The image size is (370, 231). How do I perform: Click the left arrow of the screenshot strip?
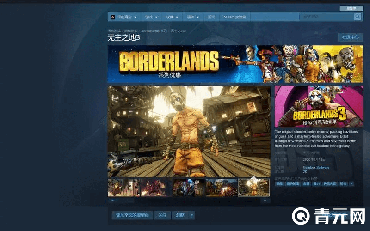112,201
